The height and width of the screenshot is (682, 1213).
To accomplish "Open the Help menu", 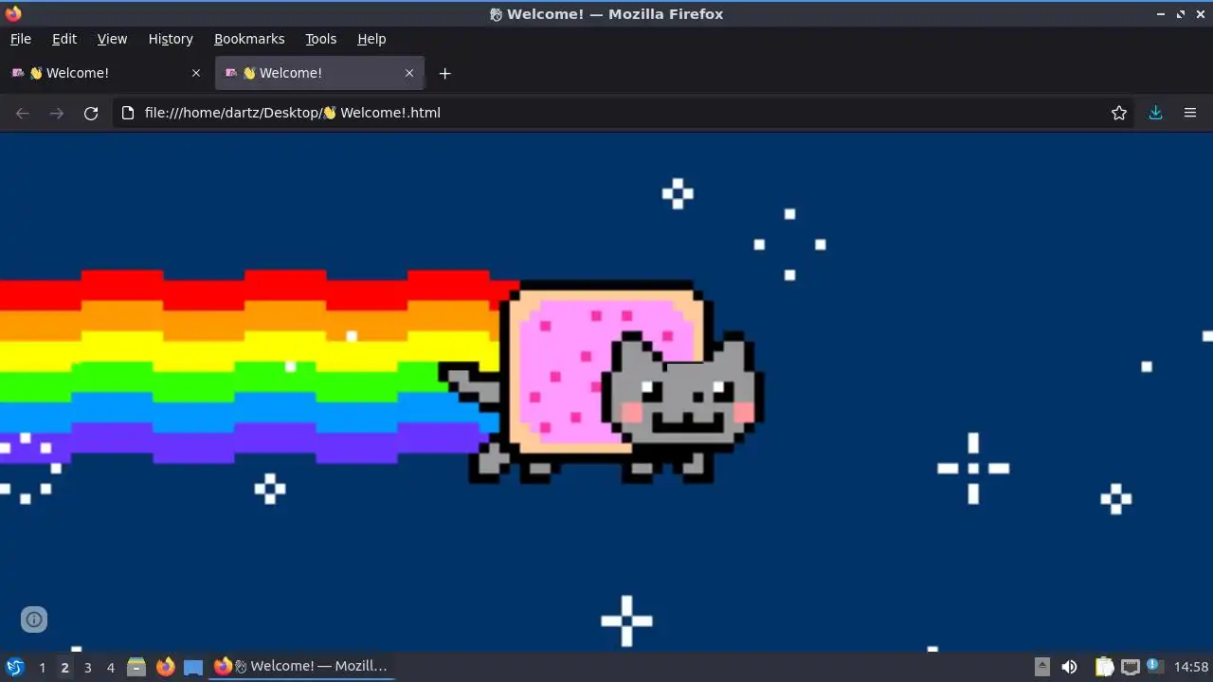I will (371, 39).
